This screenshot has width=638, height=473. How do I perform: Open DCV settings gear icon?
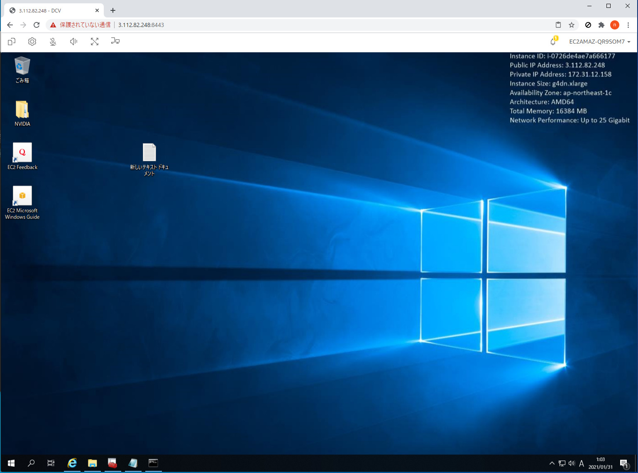[32, 42]
